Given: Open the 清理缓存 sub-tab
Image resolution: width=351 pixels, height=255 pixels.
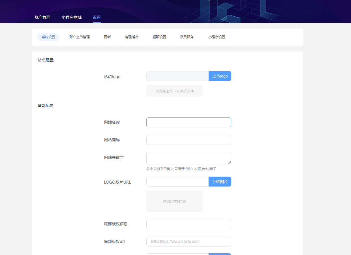Looking at the screenshot, I should [132, 37].
